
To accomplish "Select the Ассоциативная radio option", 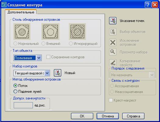I will pyautogui.click(x=112, y=86).
